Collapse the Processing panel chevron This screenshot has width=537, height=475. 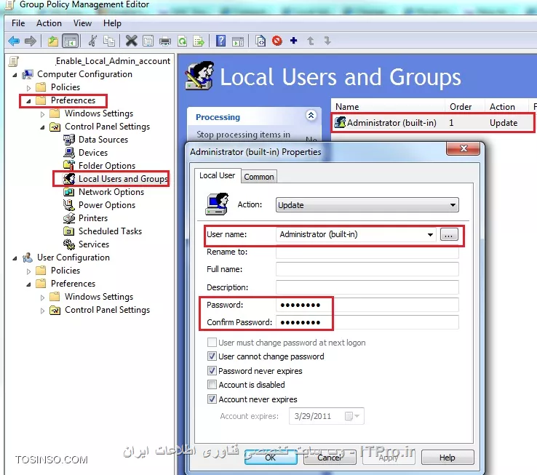(311, 116)
